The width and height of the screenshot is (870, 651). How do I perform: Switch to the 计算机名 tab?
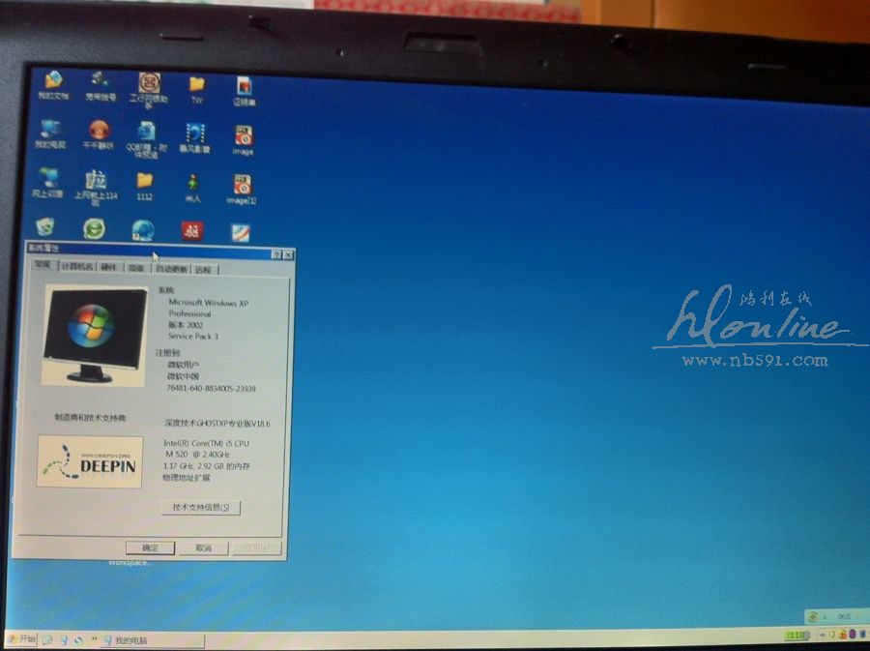pos(76,266)
